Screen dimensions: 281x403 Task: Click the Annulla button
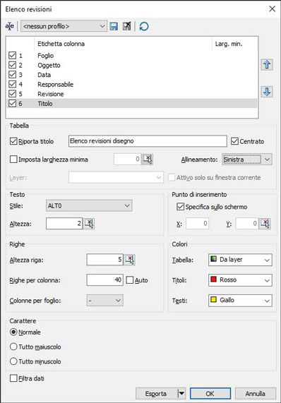[256, 394]
